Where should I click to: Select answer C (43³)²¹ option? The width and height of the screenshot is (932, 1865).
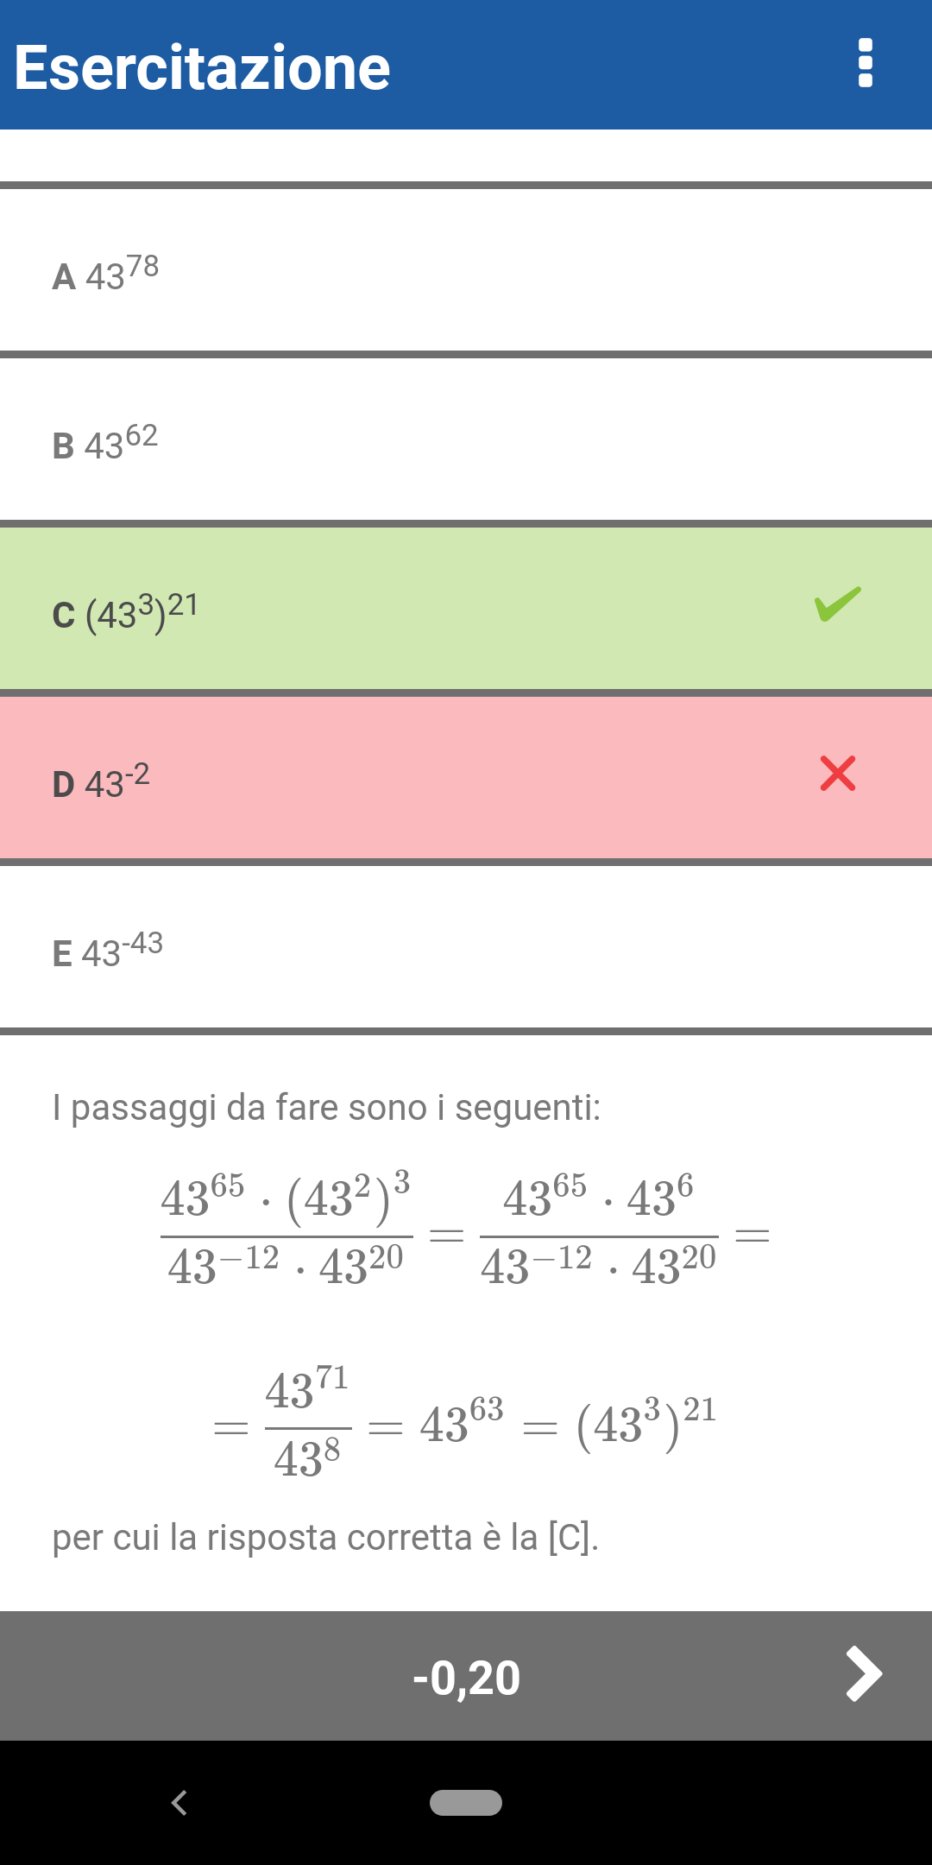pos(466,609)
